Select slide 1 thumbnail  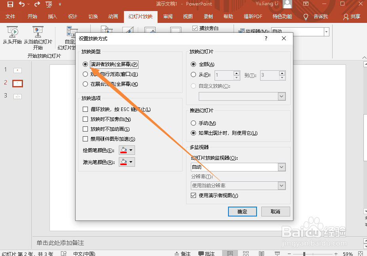coord(17,70)
